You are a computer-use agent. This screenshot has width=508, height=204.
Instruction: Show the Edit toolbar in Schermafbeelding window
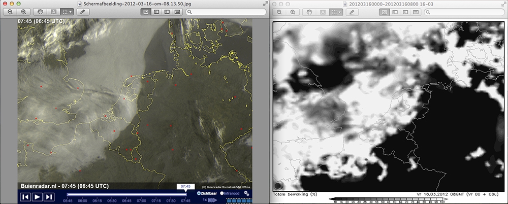click(83, 12)
